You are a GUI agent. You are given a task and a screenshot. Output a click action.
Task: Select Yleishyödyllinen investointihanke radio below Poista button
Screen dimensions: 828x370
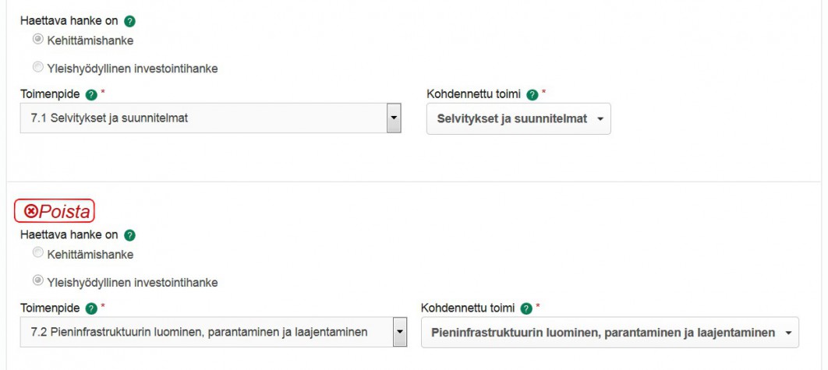[38, 280]
